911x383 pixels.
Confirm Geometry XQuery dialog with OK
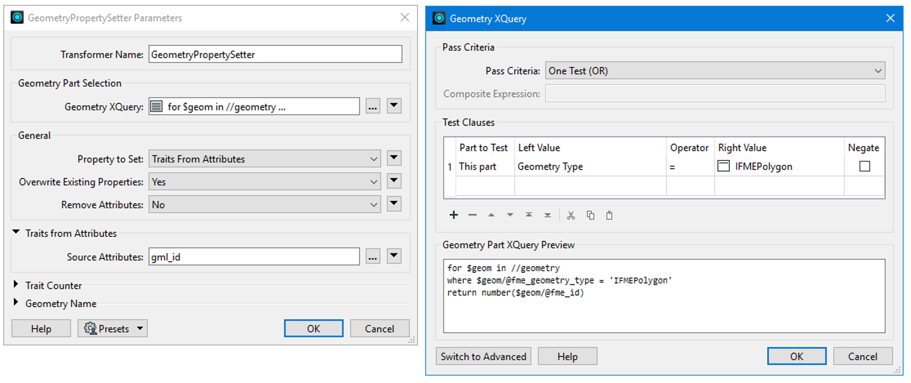(x=797, y=356)
